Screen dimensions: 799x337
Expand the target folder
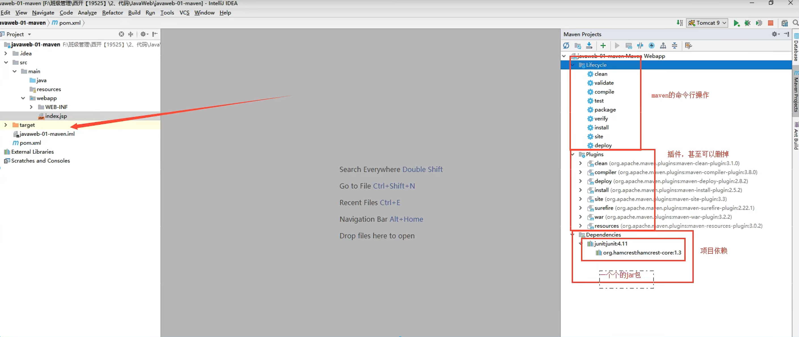coord(6,125)
